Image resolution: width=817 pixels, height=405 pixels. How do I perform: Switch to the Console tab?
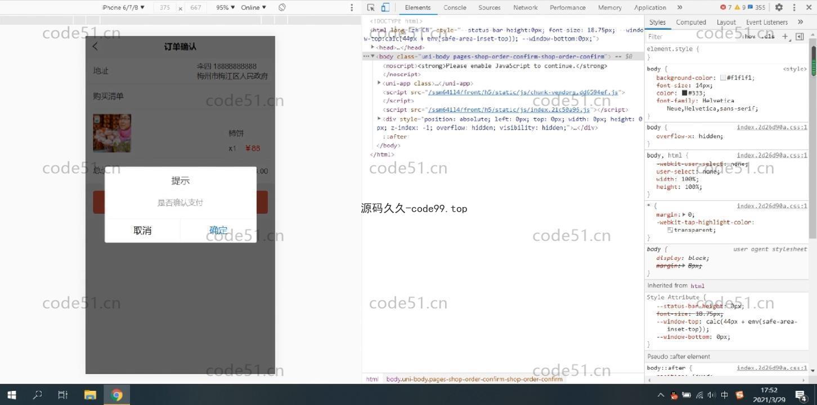455,7
